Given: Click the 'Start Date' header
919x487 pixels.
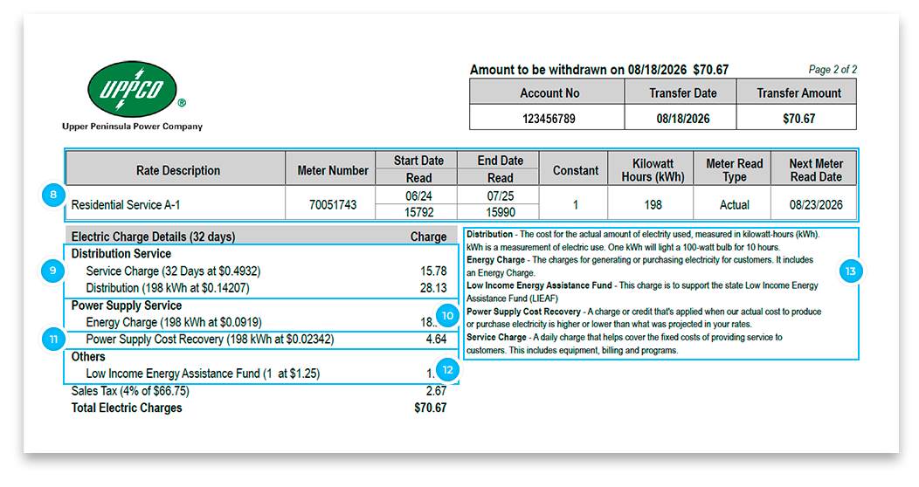Looking at the screenshot, I should click(x=418, y=161).
